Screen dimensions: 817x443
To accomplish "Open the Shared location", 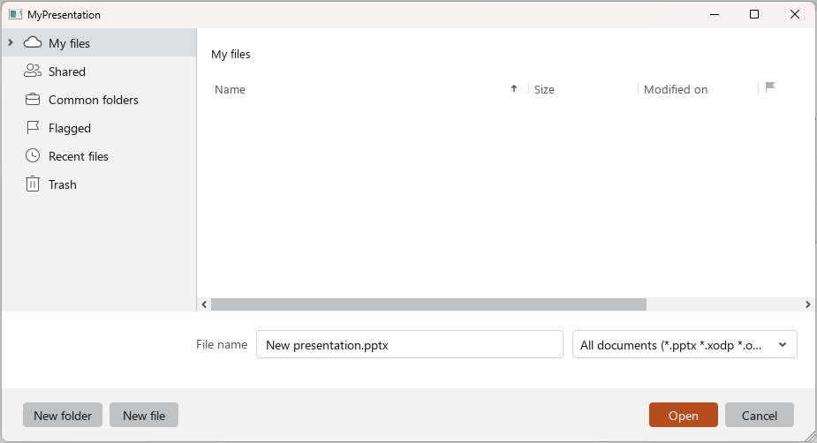I will click(x=99, y=71).
